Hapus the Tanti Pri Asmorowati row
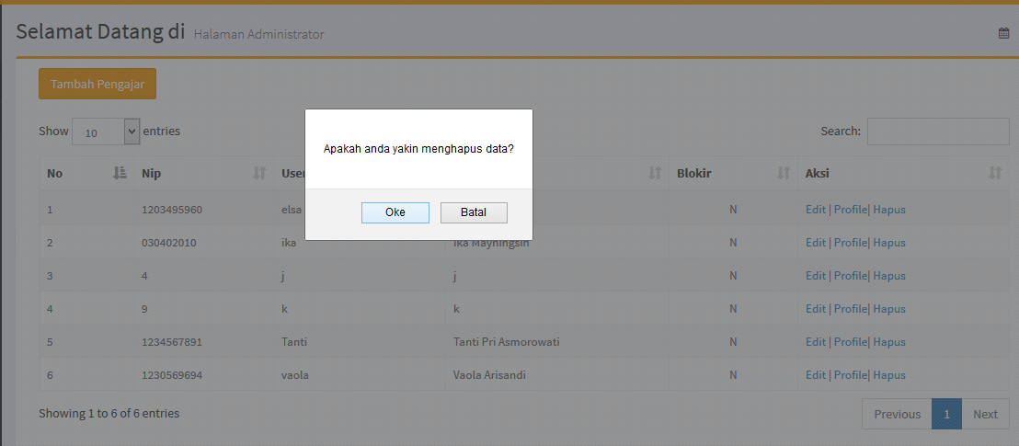The image size is (1019, 446). 889,342
